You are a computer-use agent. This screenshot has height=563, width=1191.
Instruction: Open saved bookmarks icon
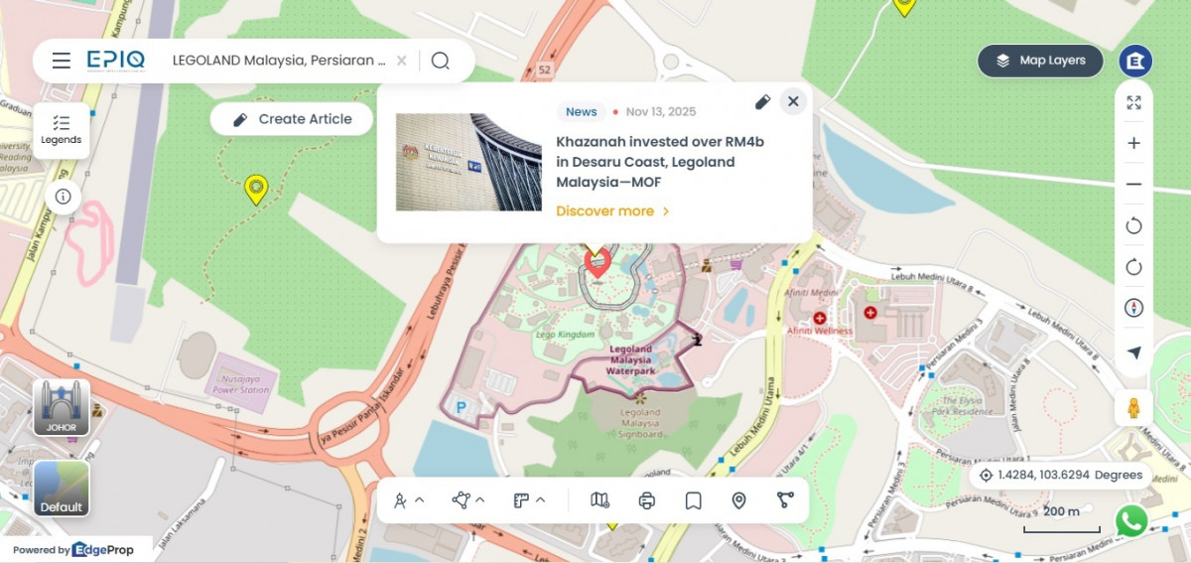693,500
